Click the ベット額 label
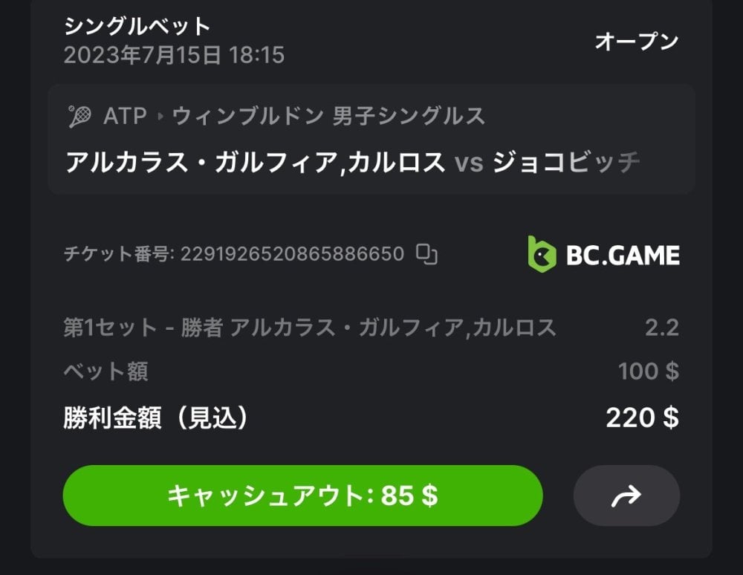Viewport: 743px width, 575px height. pos(106,371)
